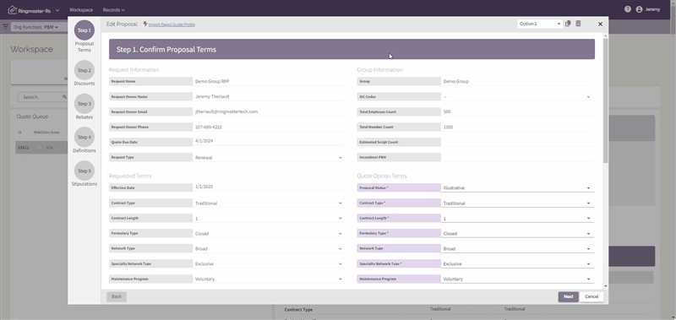Open the help question mark icon
Screen dimensions: 676x320
click(x=627, y=9)
